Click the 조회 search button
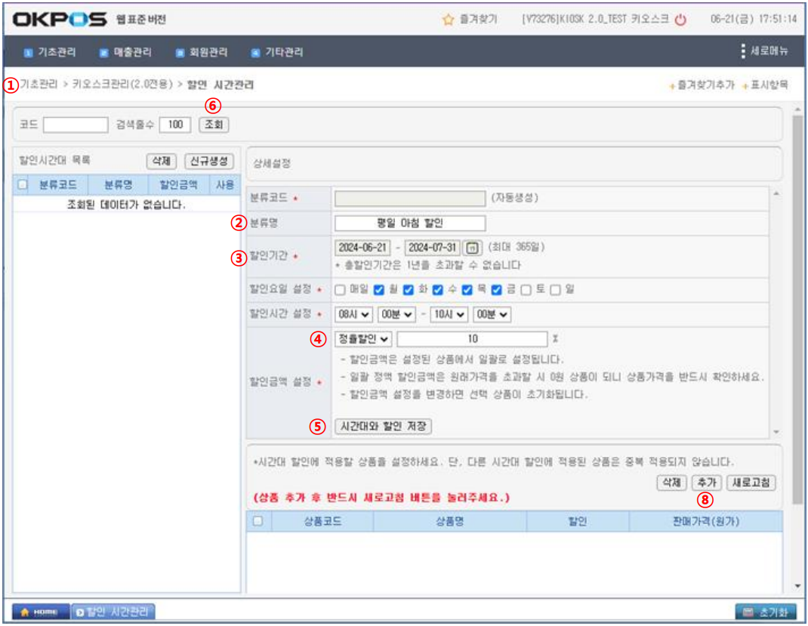The image size is (808, 626). pos(214,125)
